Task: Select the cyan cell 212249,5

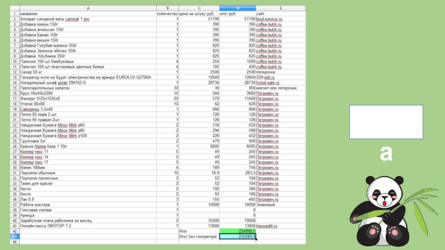Action: click(238, 236)
